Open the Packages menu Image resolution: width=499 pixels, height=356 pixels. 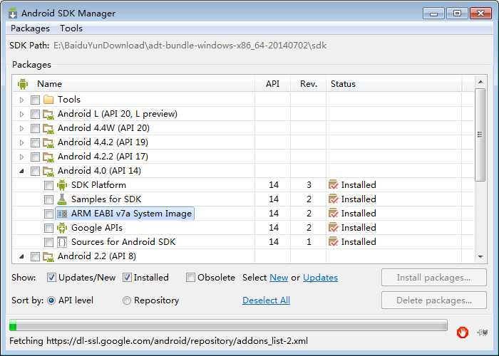click(x=30, y=28)
